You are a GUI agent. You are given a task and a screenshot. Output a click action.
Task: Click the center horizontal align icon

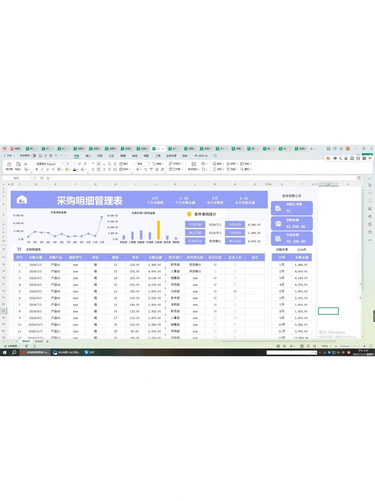(99, 169)
